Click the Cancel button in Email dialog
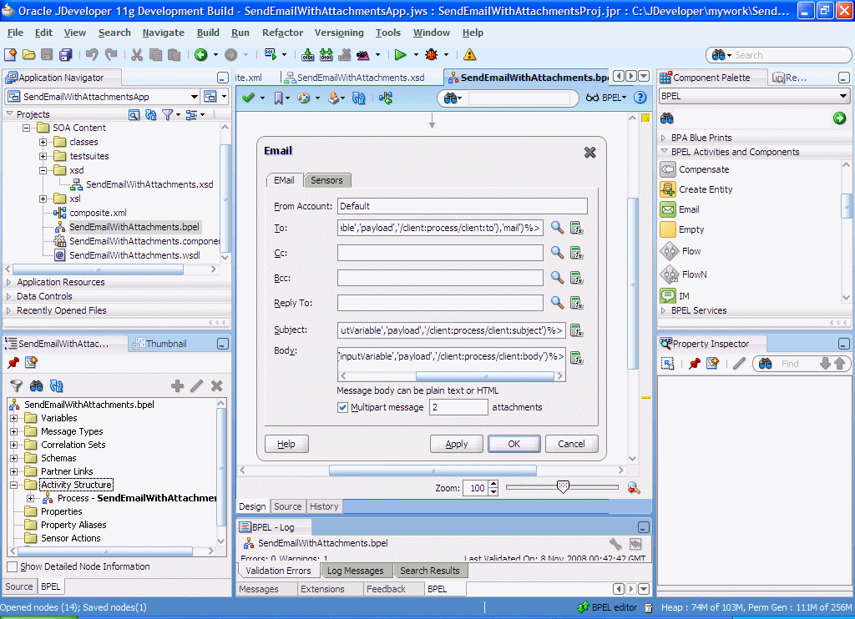Viewport: 855px width, 619px height. point(571,444)
